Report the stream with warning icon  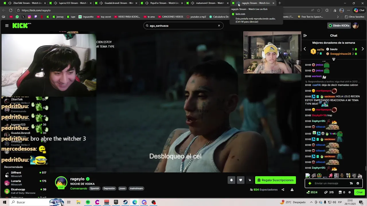click(x=292, y=189)
